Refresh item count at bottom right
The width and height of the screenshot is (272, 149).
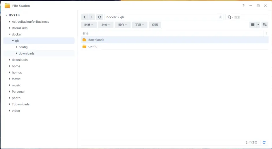(264, 142)
